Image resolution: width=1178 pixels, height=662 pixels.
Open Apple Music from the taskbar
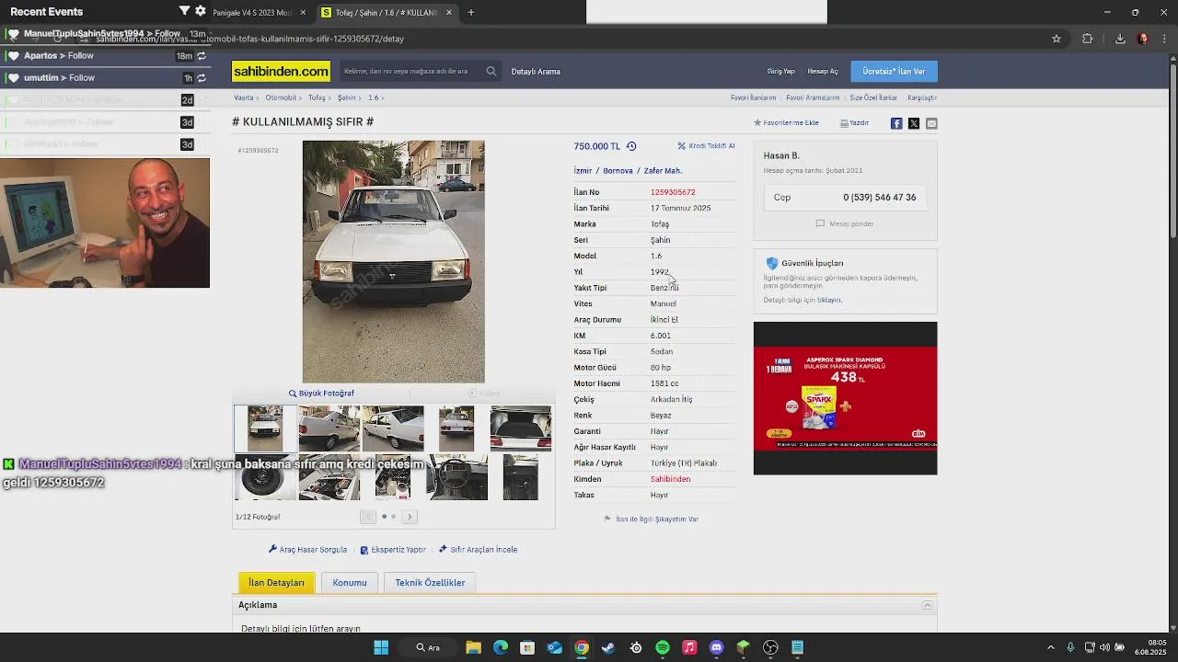coord(689,647)
